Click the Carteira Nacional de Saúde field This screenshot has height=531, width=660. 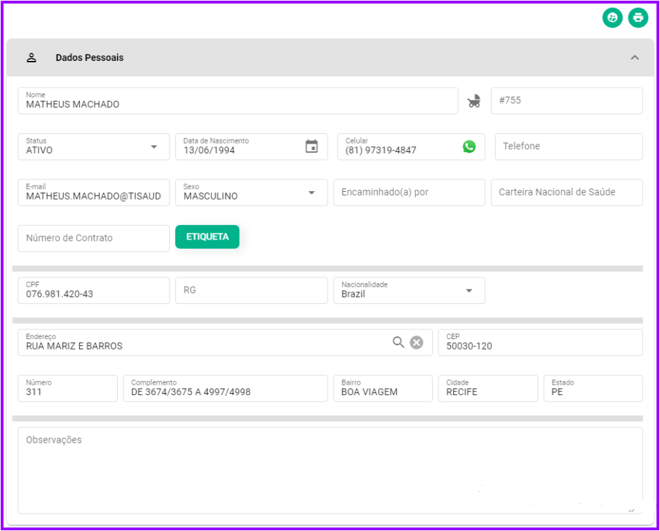coord(567,193)
